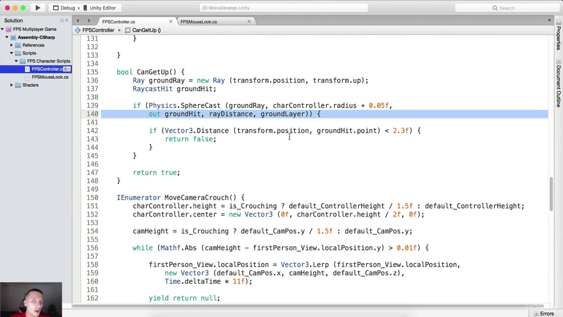Open the document tab list dropdown arrow
The width and height of the screenshot is (563, 317).
pyautogui.click(x=549, y=21)
